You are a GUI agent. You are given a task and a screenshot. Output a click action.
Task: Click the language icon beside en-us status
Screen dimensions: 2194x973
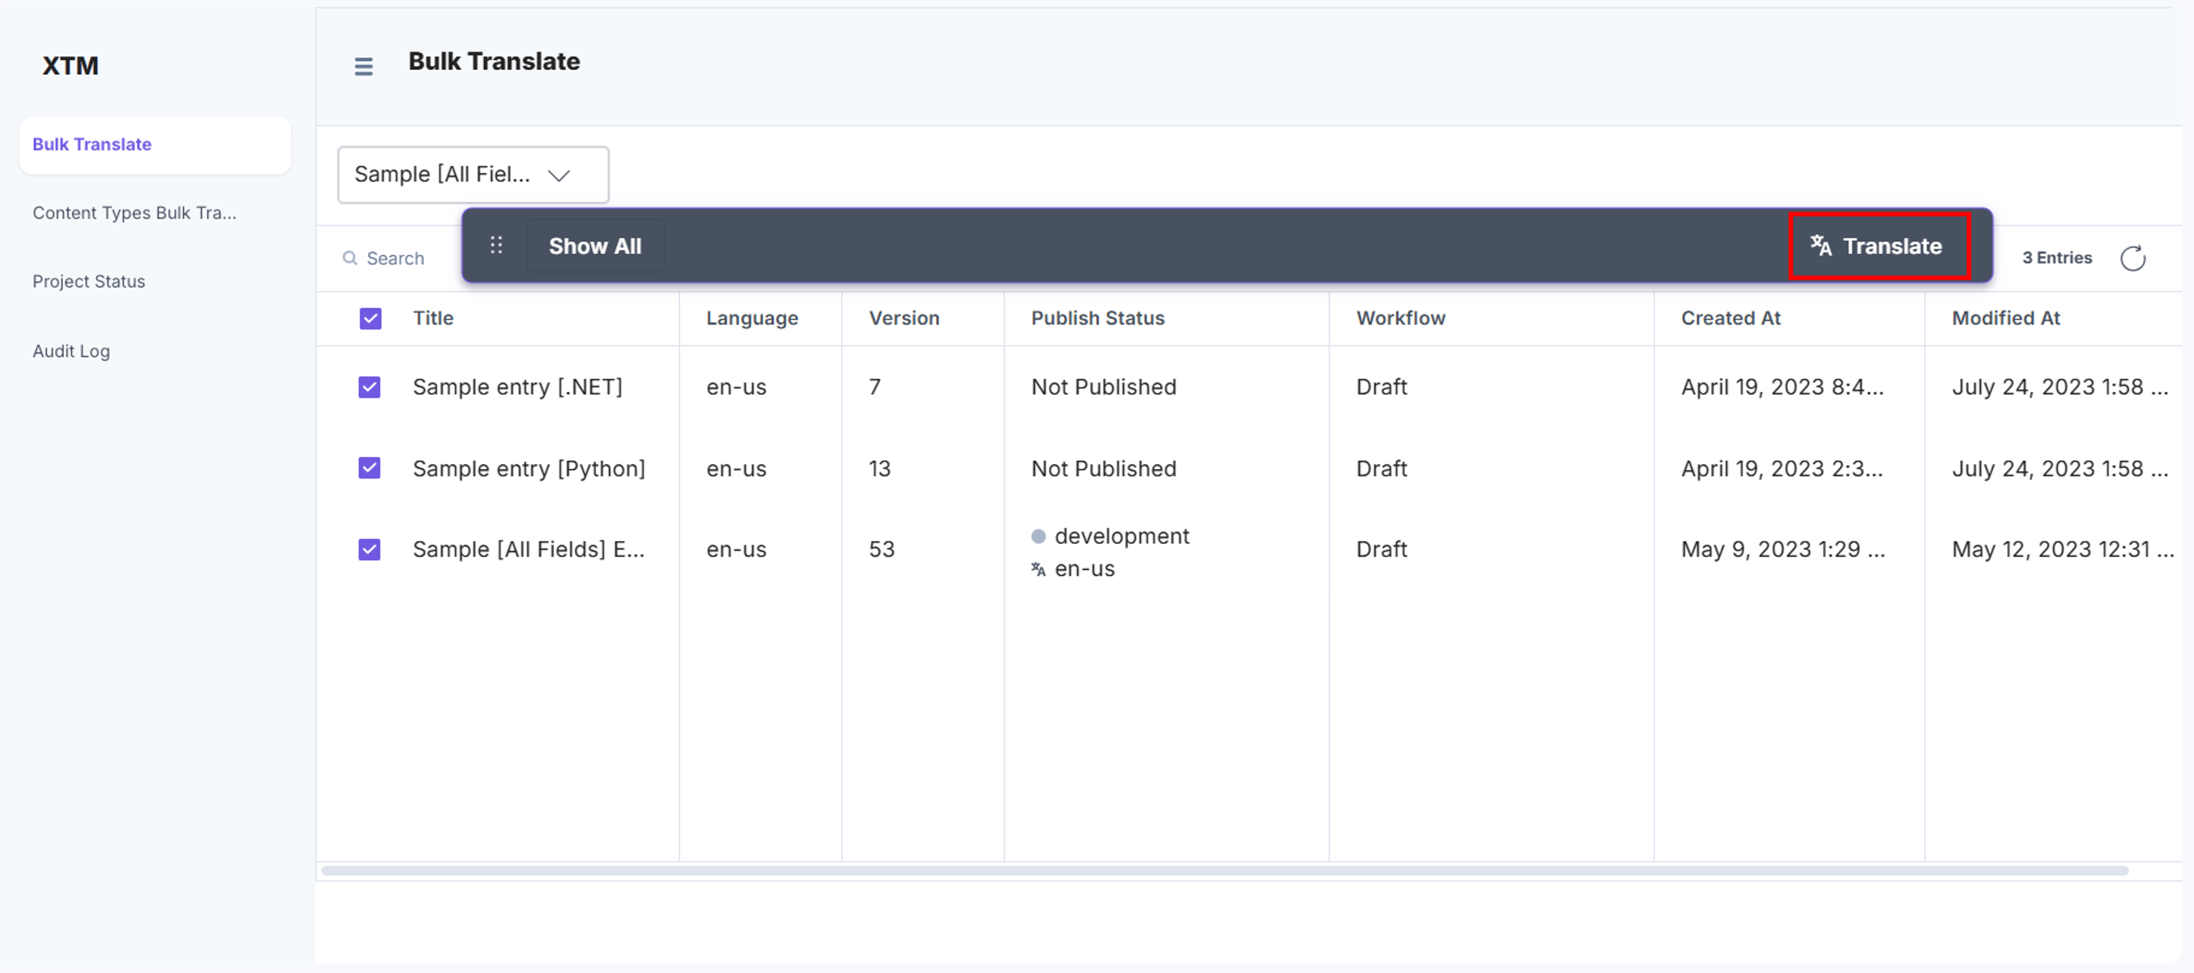coord(1038,569)
